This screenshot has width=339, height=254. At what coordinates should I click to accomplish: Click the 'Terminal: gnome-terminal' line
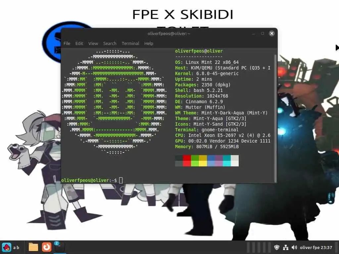207,130
